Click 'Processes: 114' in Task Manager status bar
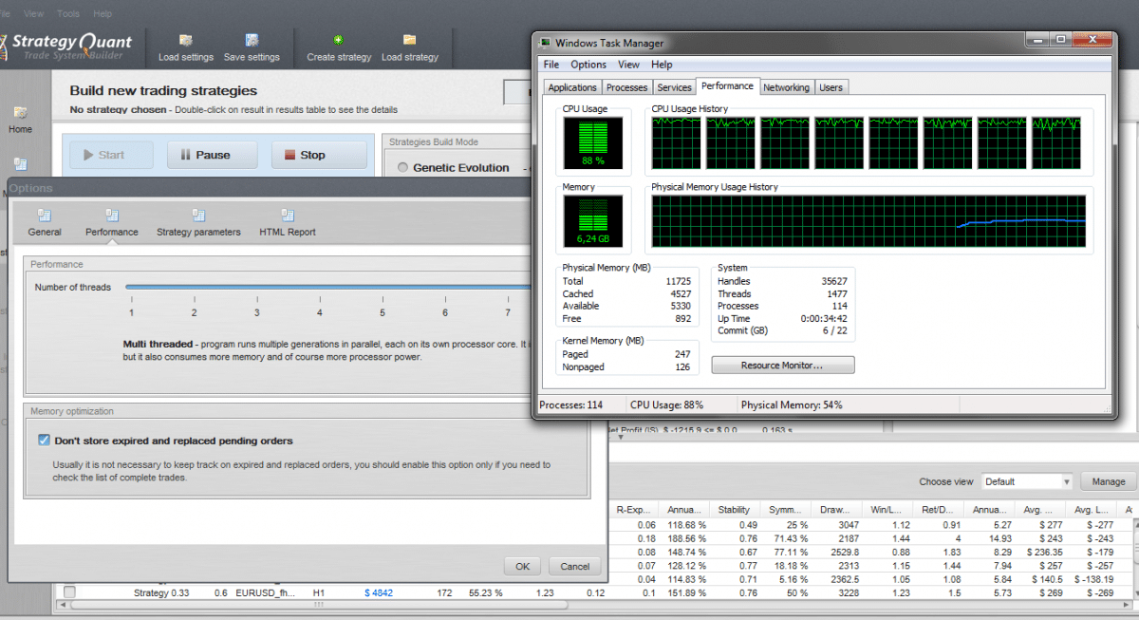1139x620 pixels. click(x=570, y=405)
